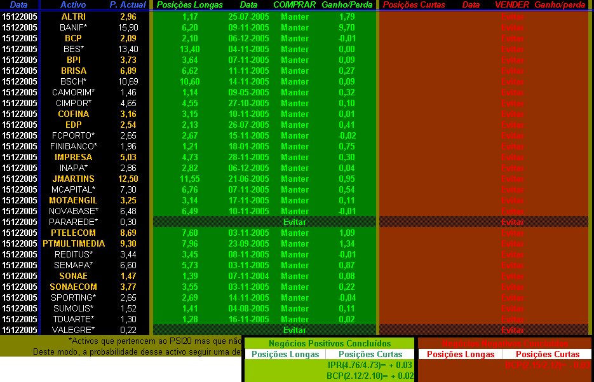Click the PTELECOM asset name
Viewport: 594px width, 382px height.
tap(73, 233)
